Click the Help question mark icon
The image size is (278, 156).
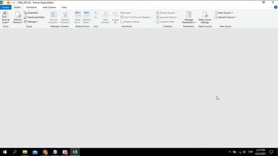[275, 7]
